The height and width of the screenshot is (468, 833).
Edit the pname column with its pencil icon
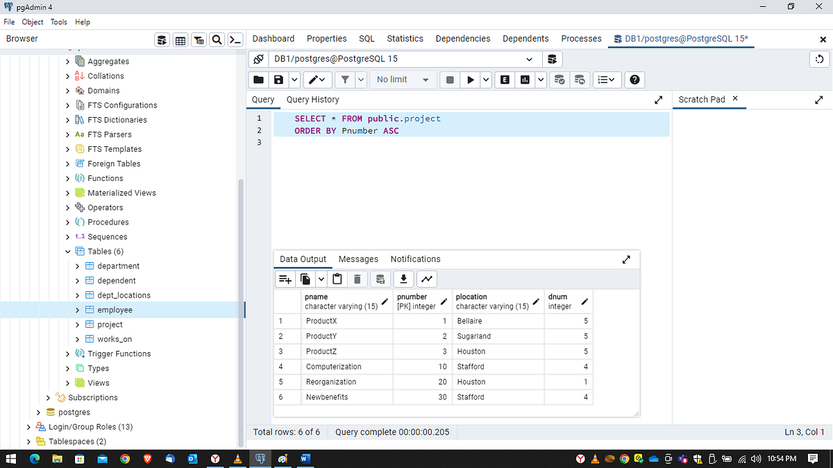coord(385,302)
